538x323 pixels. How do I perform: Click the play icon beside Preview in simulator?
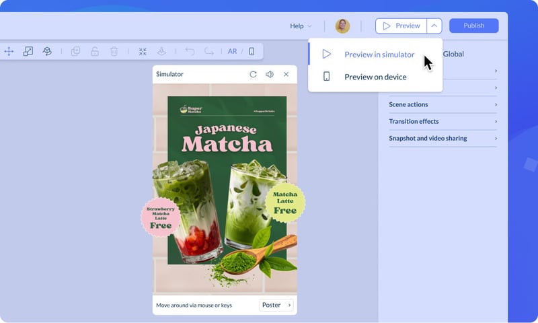tap(327, 55)
